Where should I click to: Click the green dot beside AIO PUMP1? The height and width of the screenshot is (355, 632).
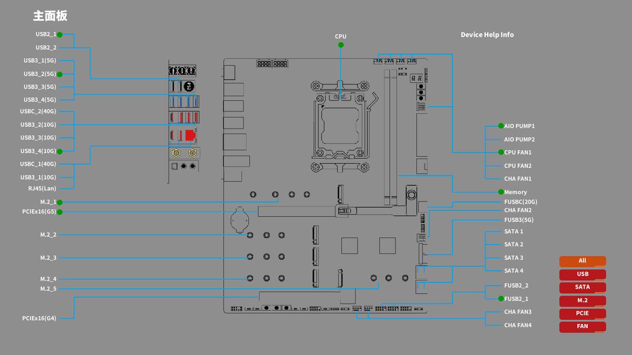click(500, 126)
